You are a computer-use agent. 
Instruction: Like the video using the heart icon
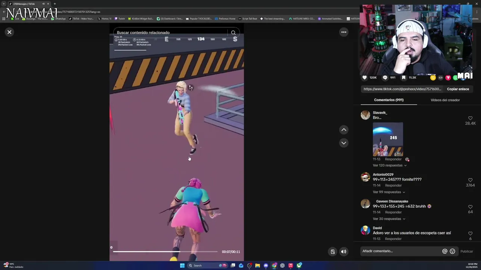pyautogui.click(x=364, y=78)
